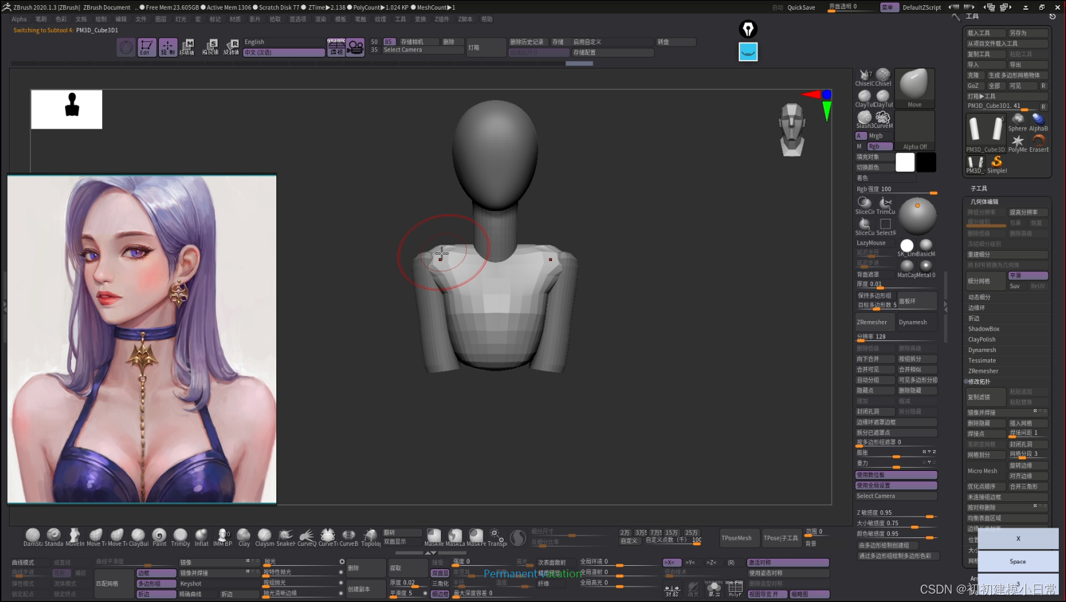Activate the SnakeHook brush
The image size is (1066, 602).
pos(285,535)
